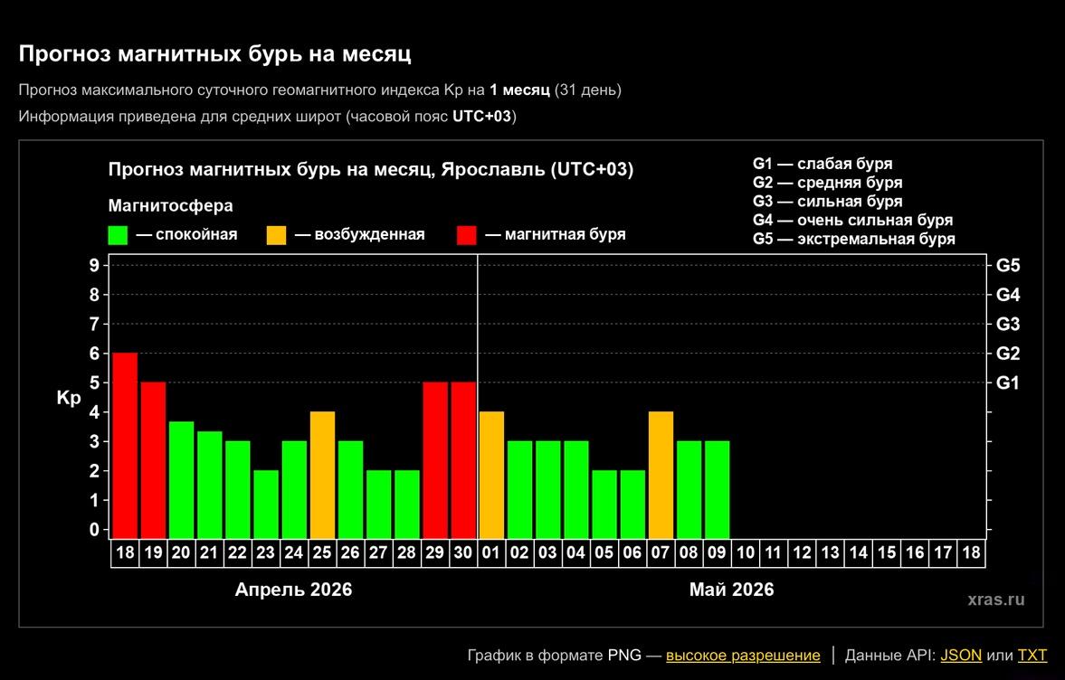Click the red bar for April 18
The height and width of the screenshot is (680, 1065).
tap(125, 445)
